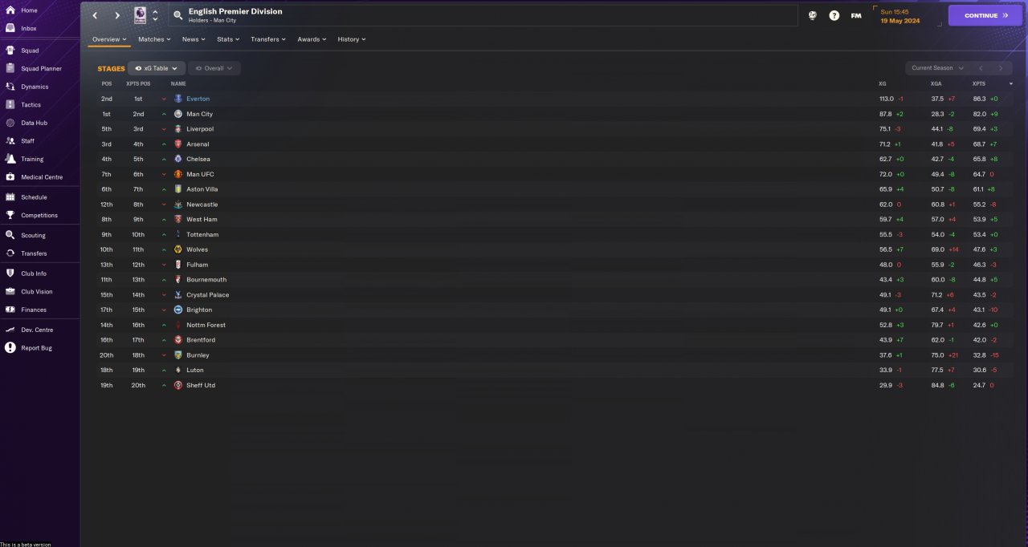
Task: Sort table by XPTS column header
Action: [x=979, y=83]
